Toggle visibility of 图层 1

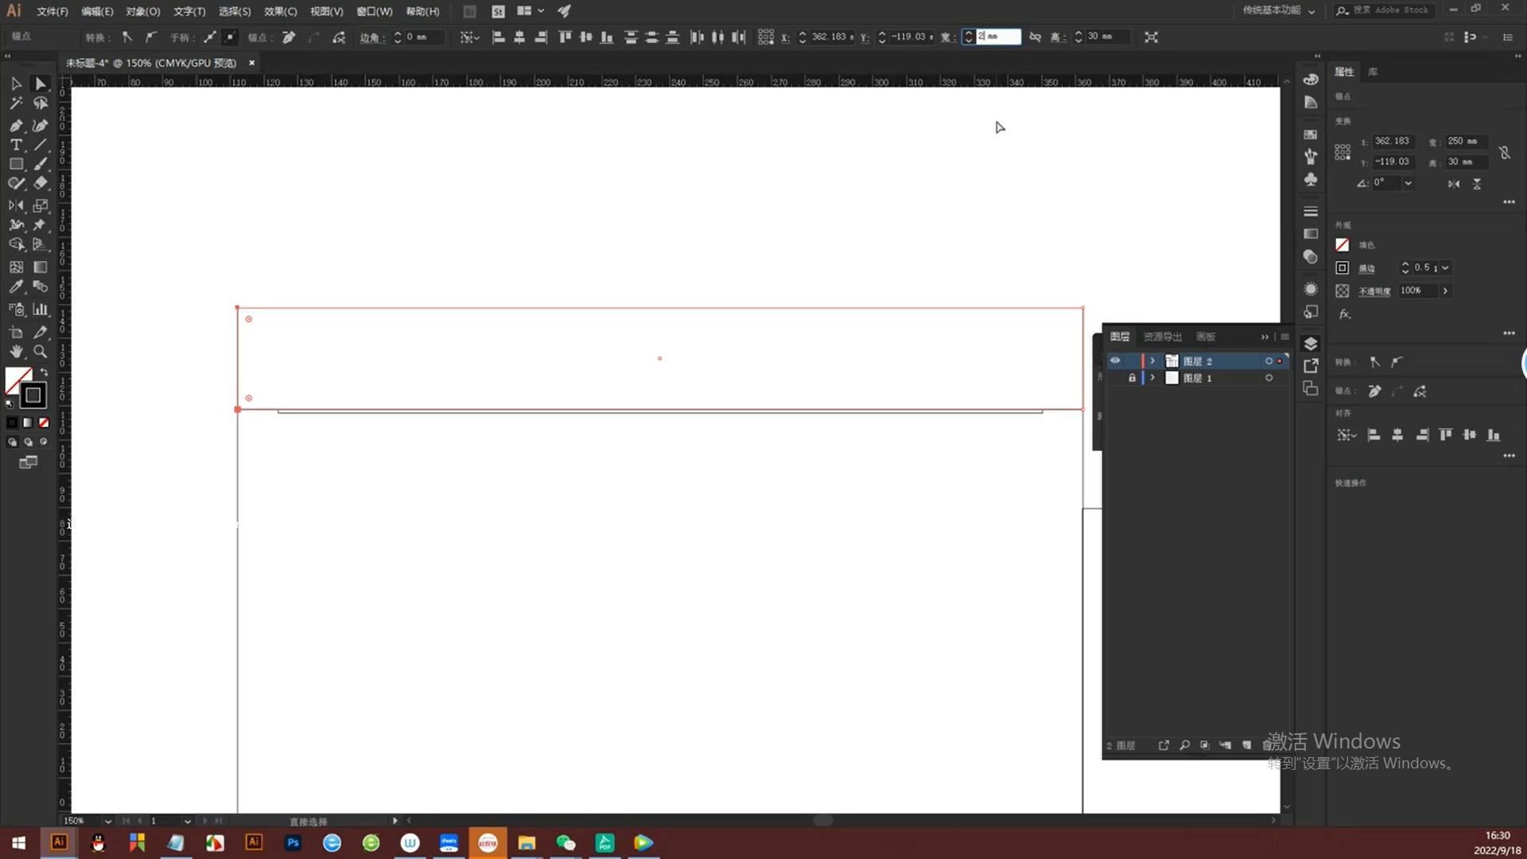1115,378
